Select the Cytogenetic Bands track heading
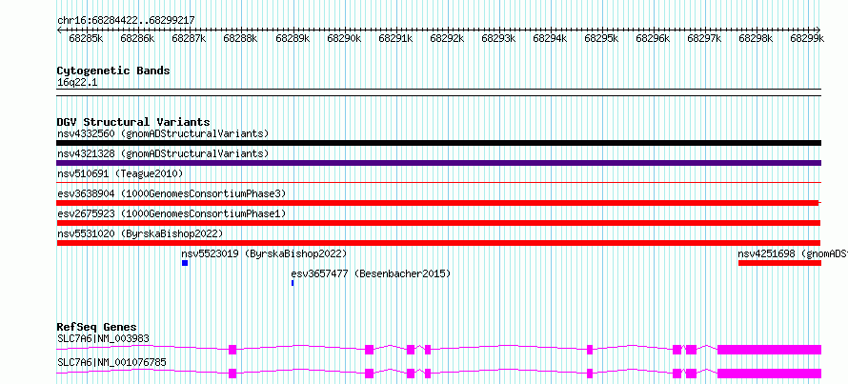Screen dimensions: 848x384 (x=113, y=71)
